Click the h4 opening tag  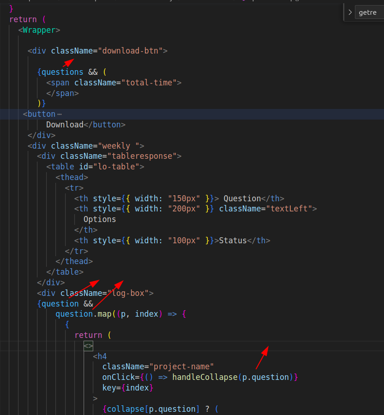[100, 356]
